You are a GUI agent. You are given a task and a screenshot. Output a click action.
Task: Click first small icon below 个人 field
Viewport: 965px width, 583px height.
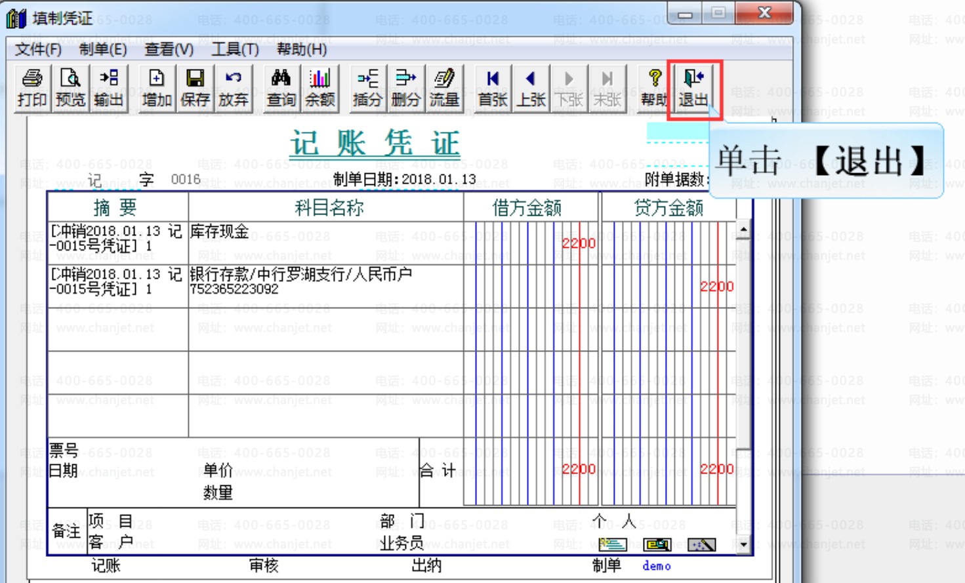coord(612,544)
